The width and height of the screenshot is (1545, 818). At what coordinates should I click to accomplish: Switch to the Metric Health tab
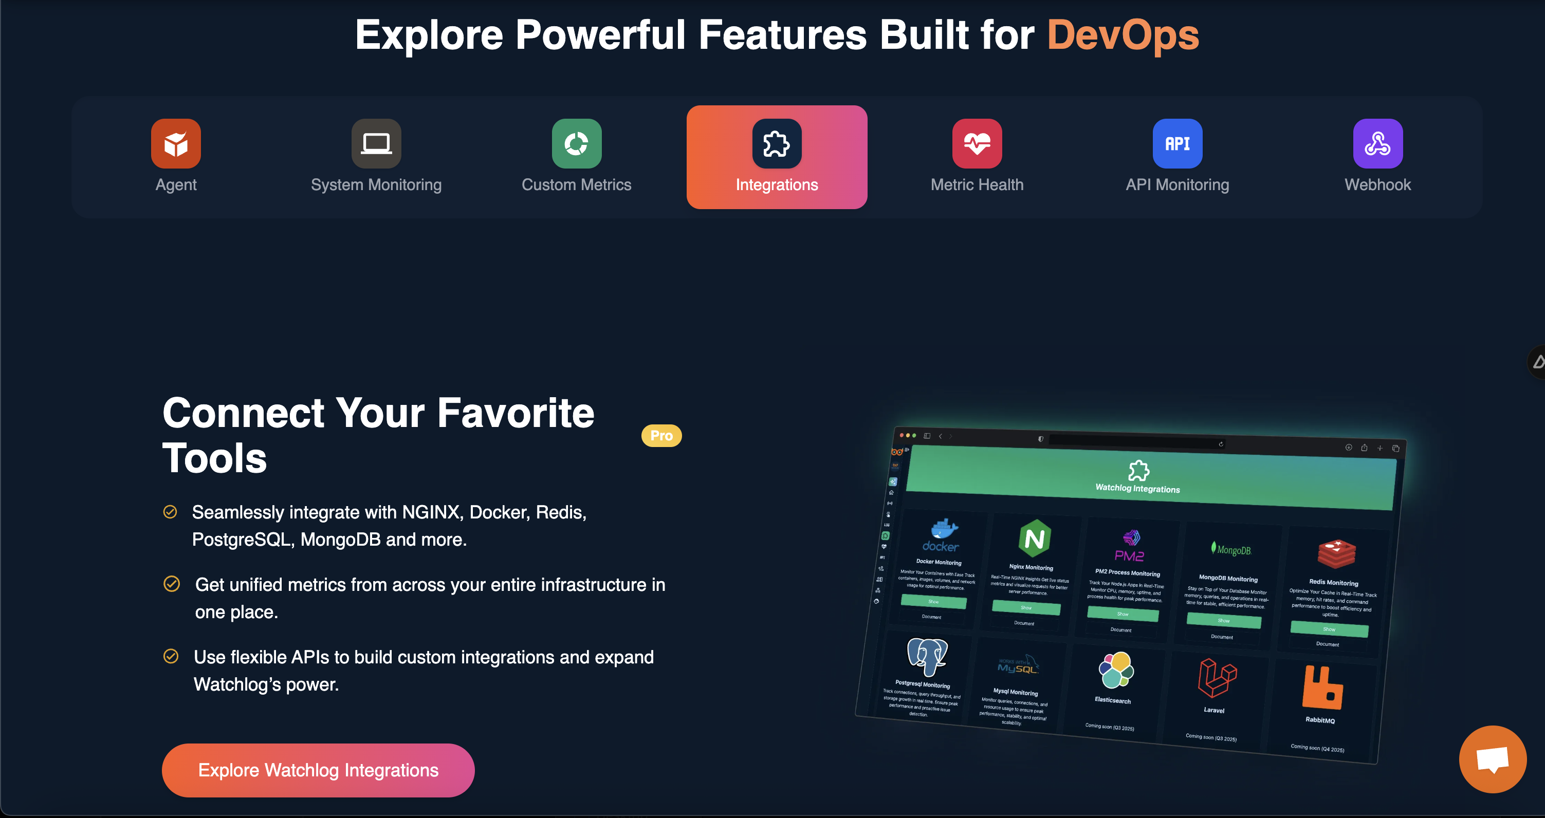[x=977, y=184]
